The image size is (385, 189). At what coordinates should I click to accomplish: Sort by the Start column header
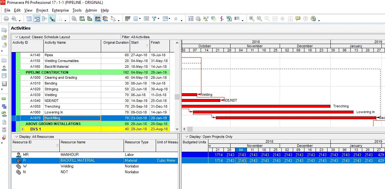(140, 46)
